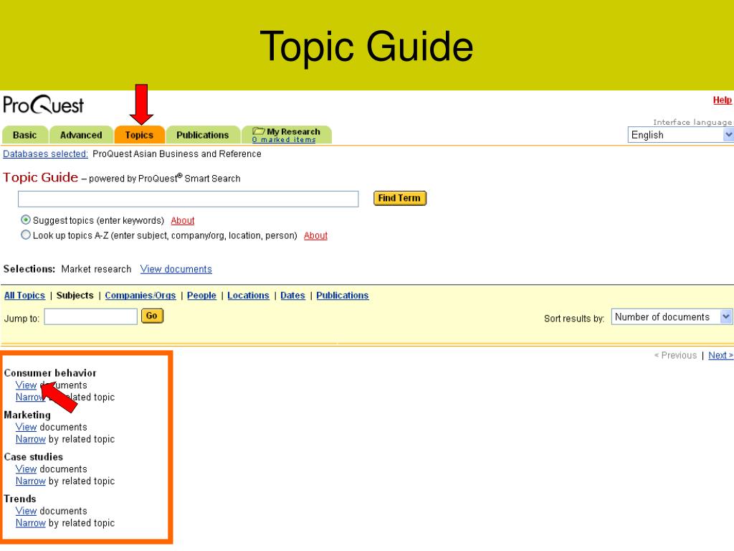This screenshot has height=551, width=734.
Task: Click the Marketing topic heading
Action: coord(27,415)
